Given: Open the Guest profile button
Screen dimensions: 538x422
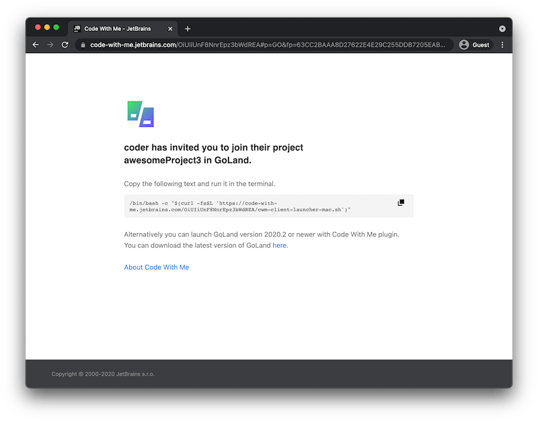Looking at the screenshot, I should pyautogui.click(x=475, y=45).
